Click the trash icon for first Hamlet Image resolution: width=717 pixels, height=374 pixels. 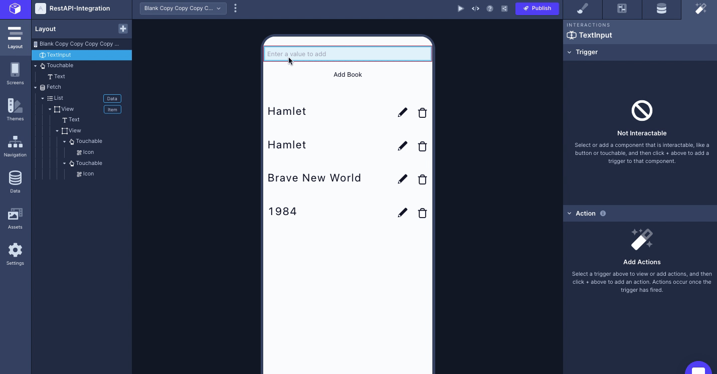pyautogui.click(x=422, y=113)
